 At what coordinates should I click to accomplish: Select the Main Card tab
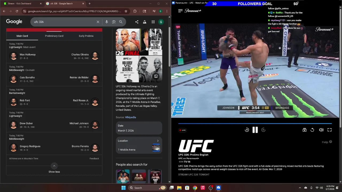(x=22, y=36)
